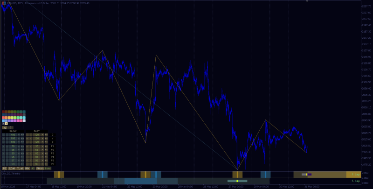Click SLOW single minus in the P2 row
This screenshot has width=373, height=189.
coord(7,150)
